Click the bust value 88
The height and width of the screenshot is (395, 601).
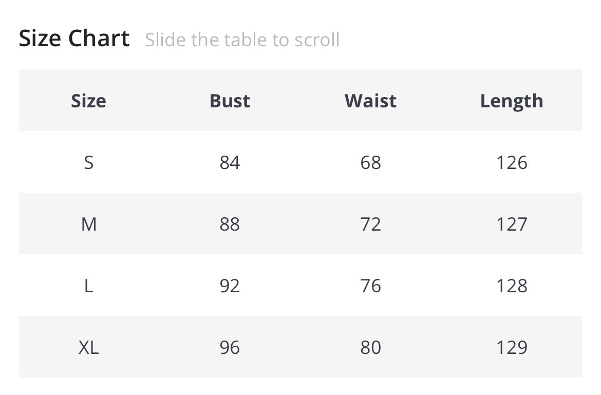coord(230,224)
